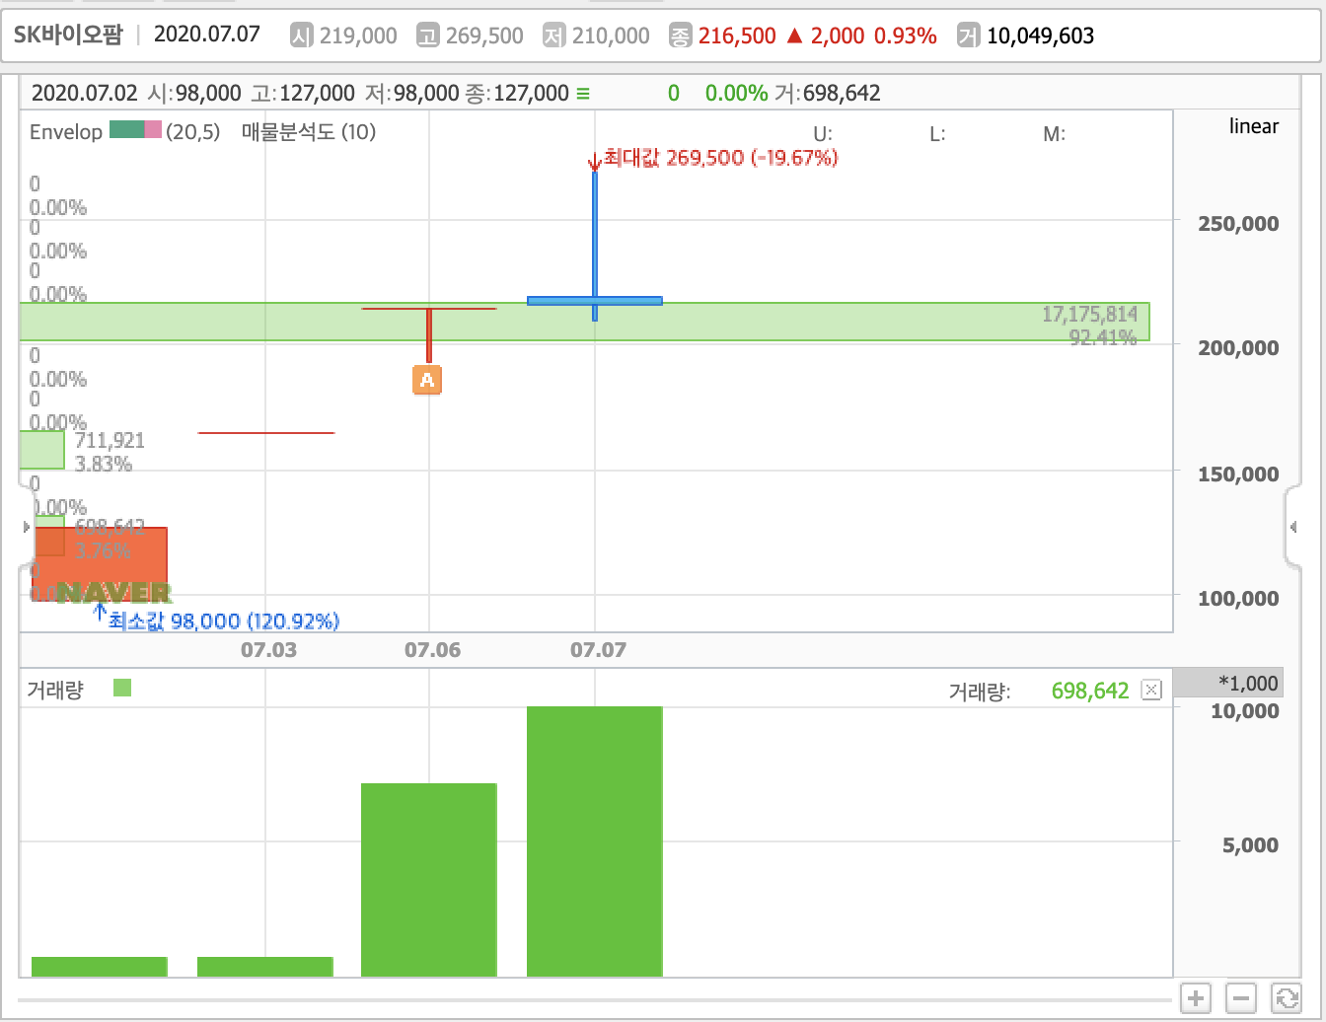1326x1022 pixels.
Task: Click the horizontal scrollbar below the chart
Action: pos(595,1000)
